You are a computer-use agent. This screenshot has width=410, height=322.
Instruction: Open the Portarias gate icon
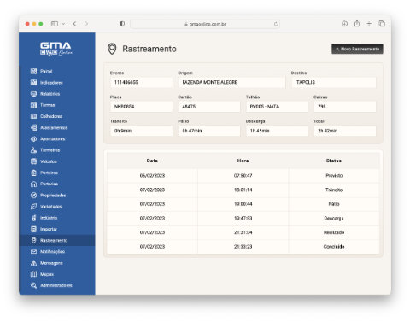33,184
